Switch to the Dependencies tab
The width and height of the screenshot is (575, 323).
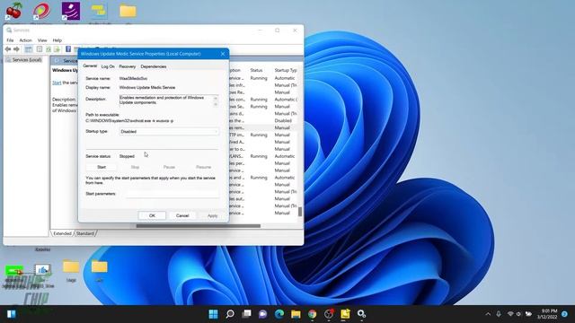click(x=154, y=66)
